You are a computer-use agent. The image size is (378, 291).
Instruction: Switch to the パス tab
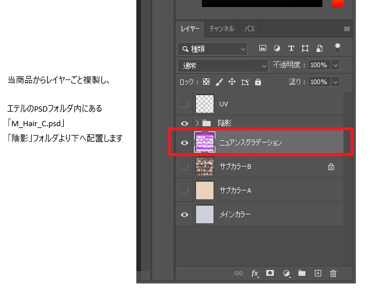point(249,29)
